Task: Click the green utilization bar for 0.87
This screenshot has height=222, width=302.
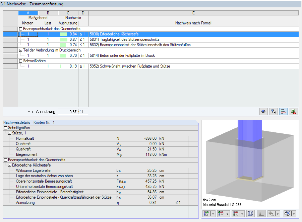Action: click(x=64, y=40)
